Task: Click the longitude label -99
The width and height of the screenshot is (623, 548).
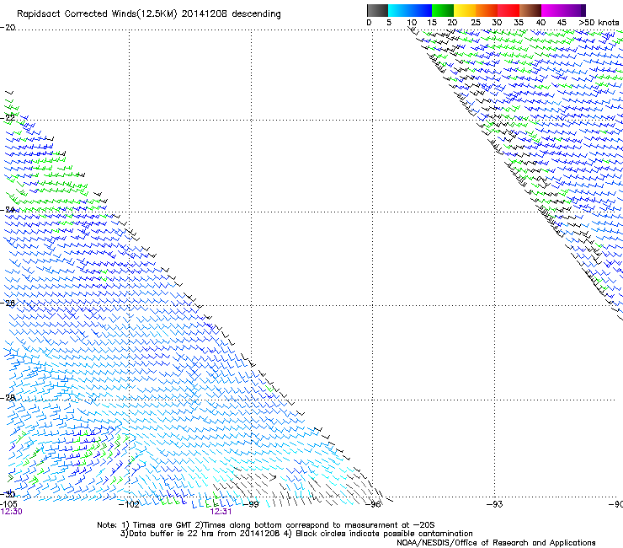Action: 251,504
